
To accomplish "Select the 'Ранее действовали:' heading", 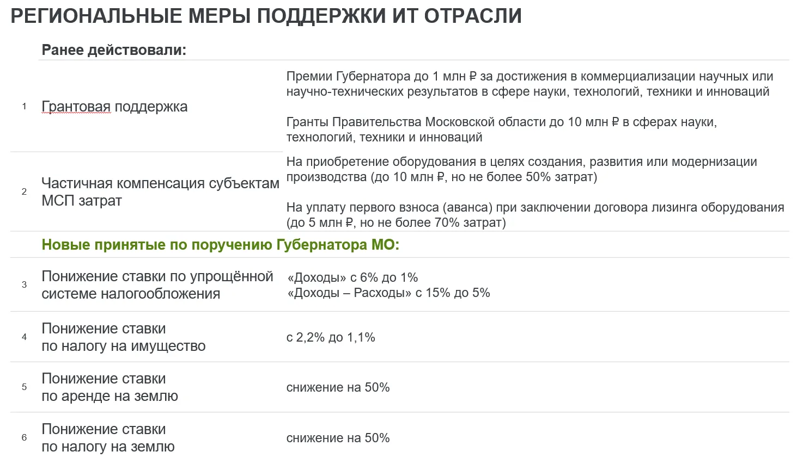I will 114,50.
